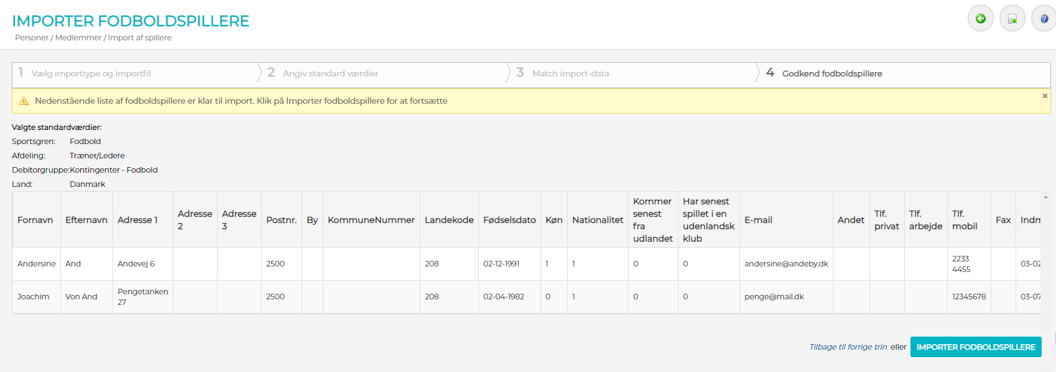Open the Medlemmer breadcrumb link
Image resolution: width=1056 pixels, height=372 pixels.
pos(78,38)
